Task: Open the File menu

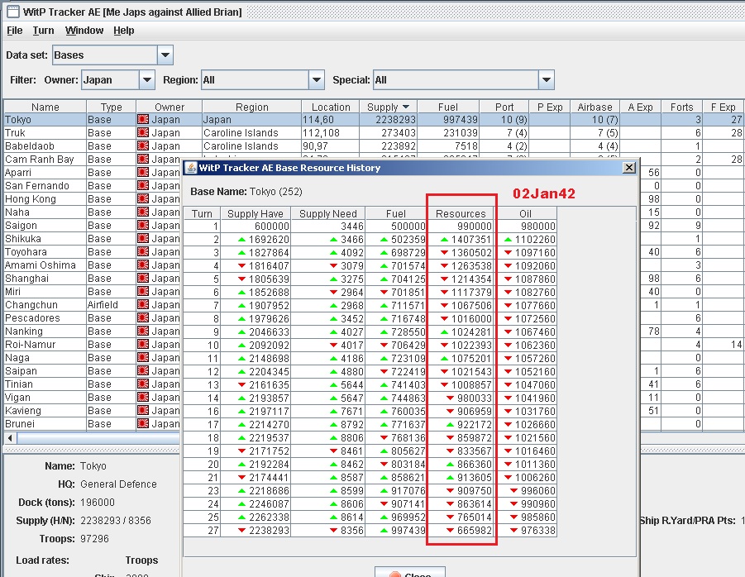Action: click(14, 31)
